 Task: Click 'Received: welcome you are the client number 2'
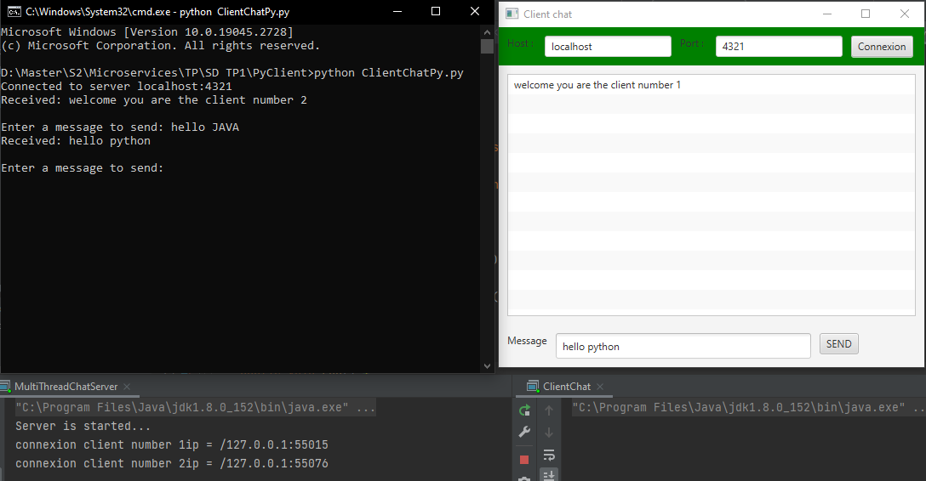(154, 100)
